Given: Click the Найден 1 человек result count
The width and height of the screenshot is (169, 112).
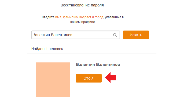Looking at the screenshot, I should [x=47, y=49].
